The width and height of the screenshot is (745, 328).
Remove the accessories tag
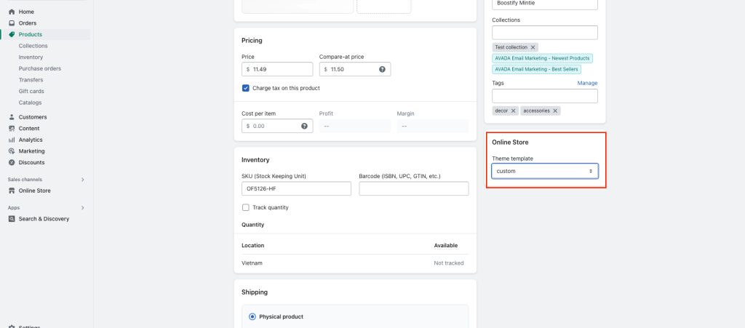[555, 111]
